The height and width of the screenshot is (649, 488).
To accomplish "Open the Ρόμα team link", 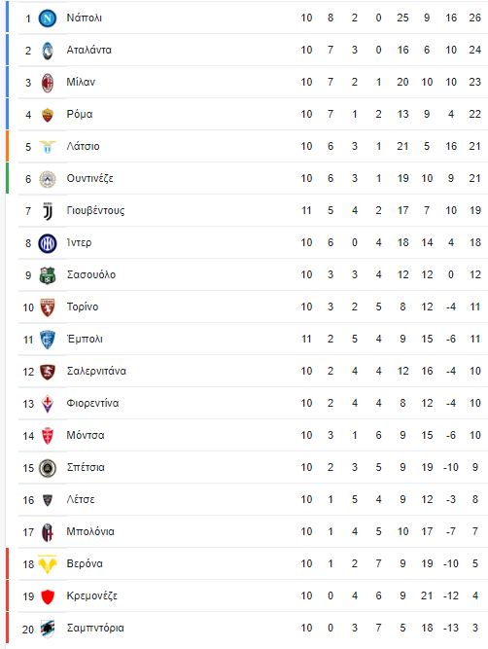I will point(80,114).
